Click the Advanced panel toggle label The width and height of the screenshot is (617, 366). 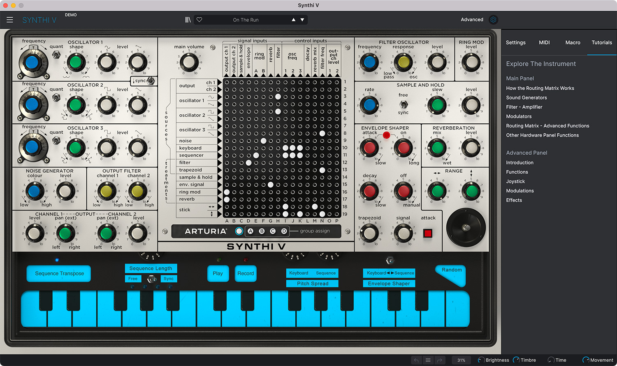pyautogui.click(x=472, y=20)
